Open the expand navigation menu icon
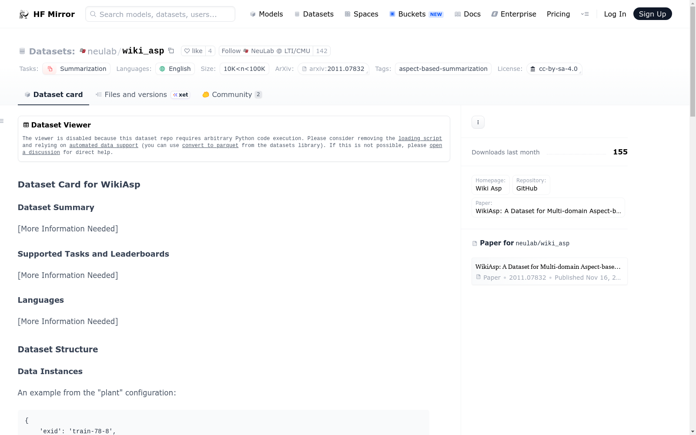Screen dimensions: 696x435 click(x=585, y=14)
